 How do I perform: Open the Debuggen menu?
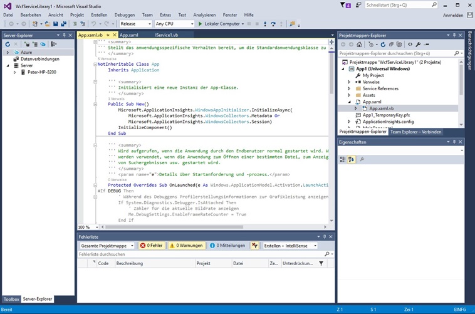[124, 14]
